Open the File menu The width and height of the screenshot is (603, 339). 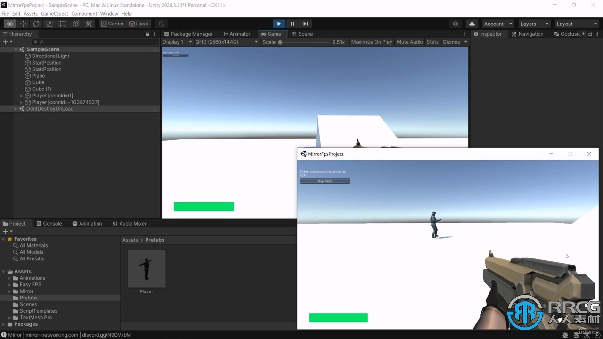pyautogui.click(x=5, y=14)
